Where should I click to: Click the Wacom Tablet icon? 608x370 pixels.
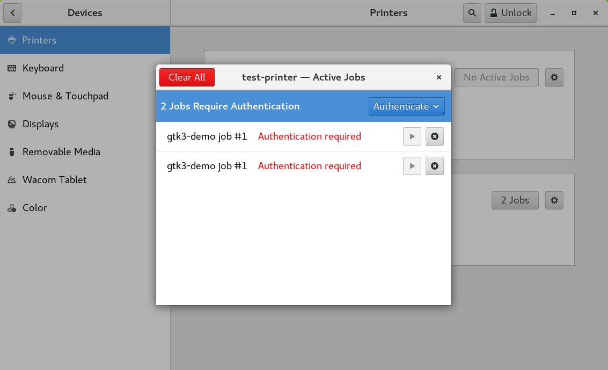point(12,180)
